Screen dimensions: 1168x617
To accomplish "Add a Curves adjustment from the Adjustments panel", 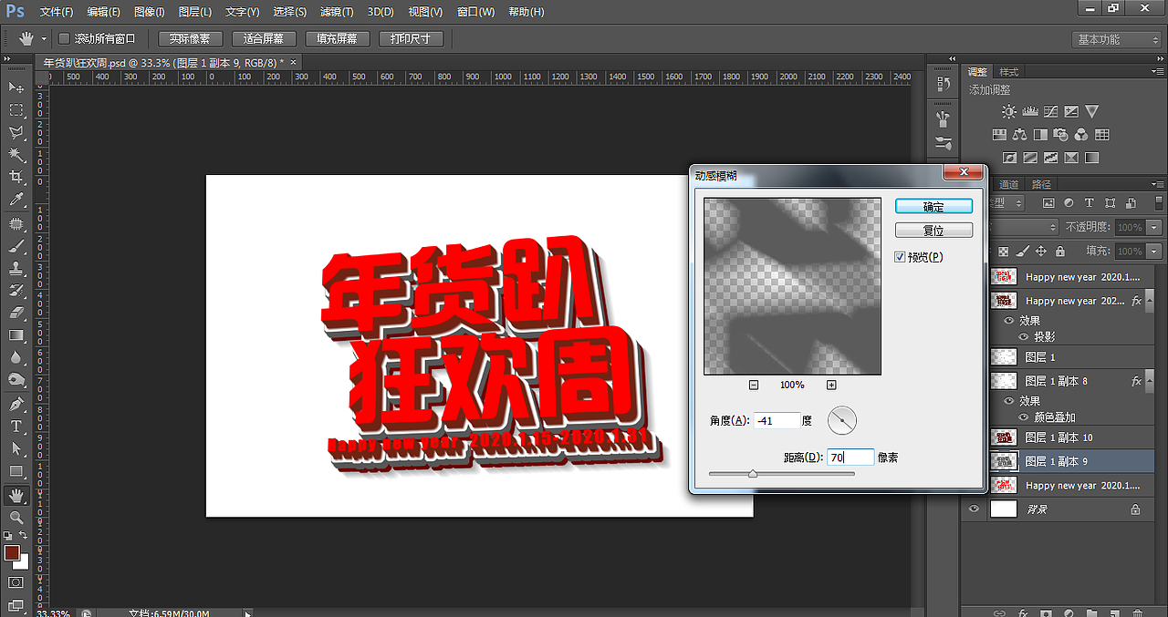I will pyautogui.click(x=1049, y=110).
